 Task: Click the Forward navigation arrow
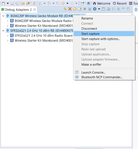click(x=72, y=3)
